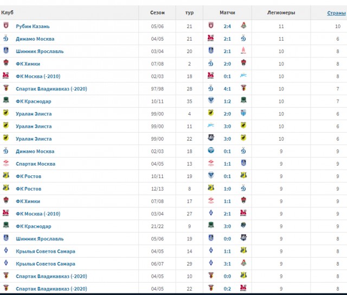Click Уралан Элиста crest in tour 4 club column
This screenshot has height=295, width=347.
[x=6, y=113]
